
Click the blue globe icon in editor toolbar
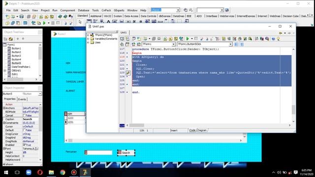273,39
